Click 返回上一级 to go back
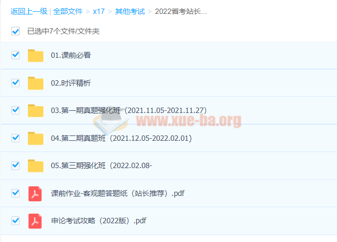 click(28, 11)
